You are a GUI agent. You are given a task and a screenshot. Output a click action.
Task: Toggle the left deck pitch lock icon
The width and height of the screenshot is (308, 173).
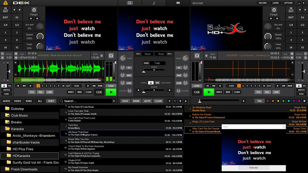(5, 86)
